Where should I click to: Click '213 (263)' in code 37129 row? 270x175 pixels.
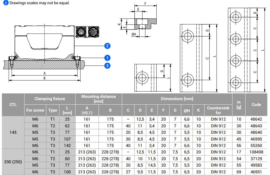tap(87, 159)
